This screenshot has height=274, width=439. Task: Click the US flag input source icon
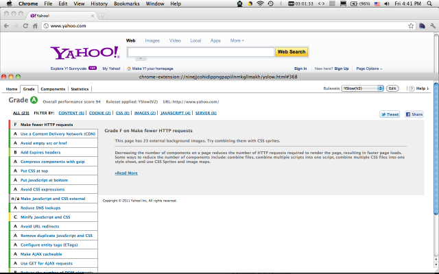point(377,3)
